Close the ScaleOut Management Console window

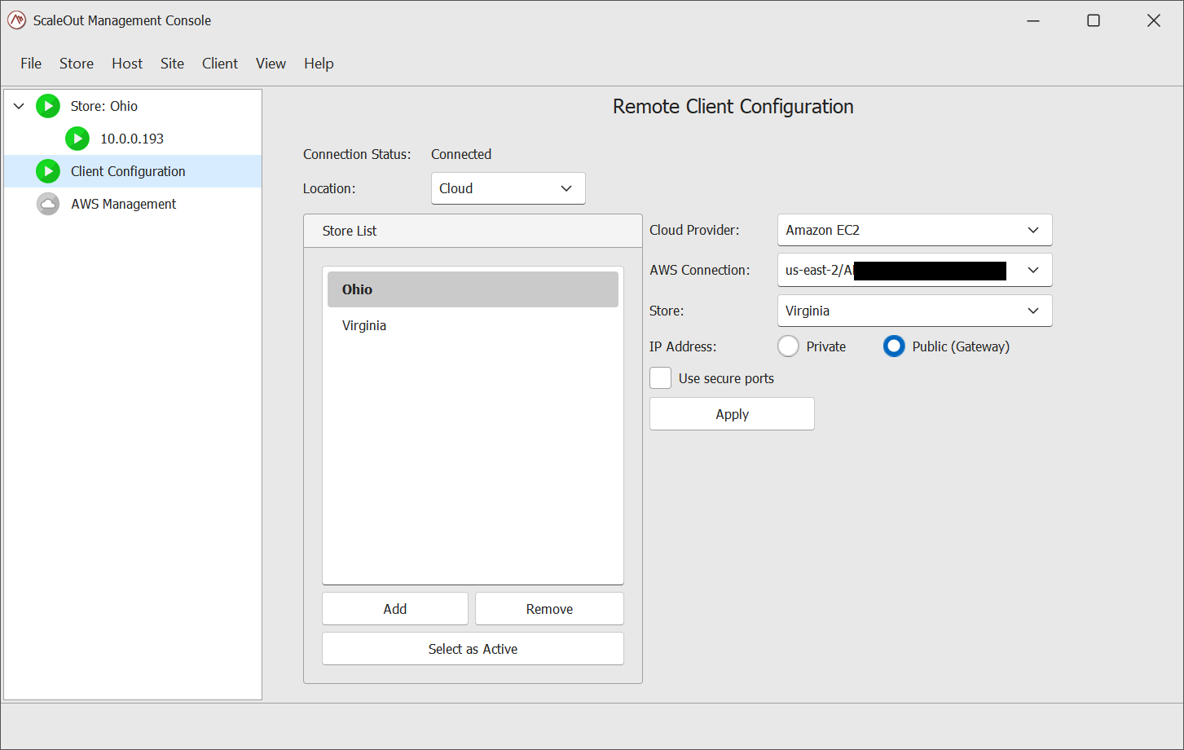point(1154,20)
